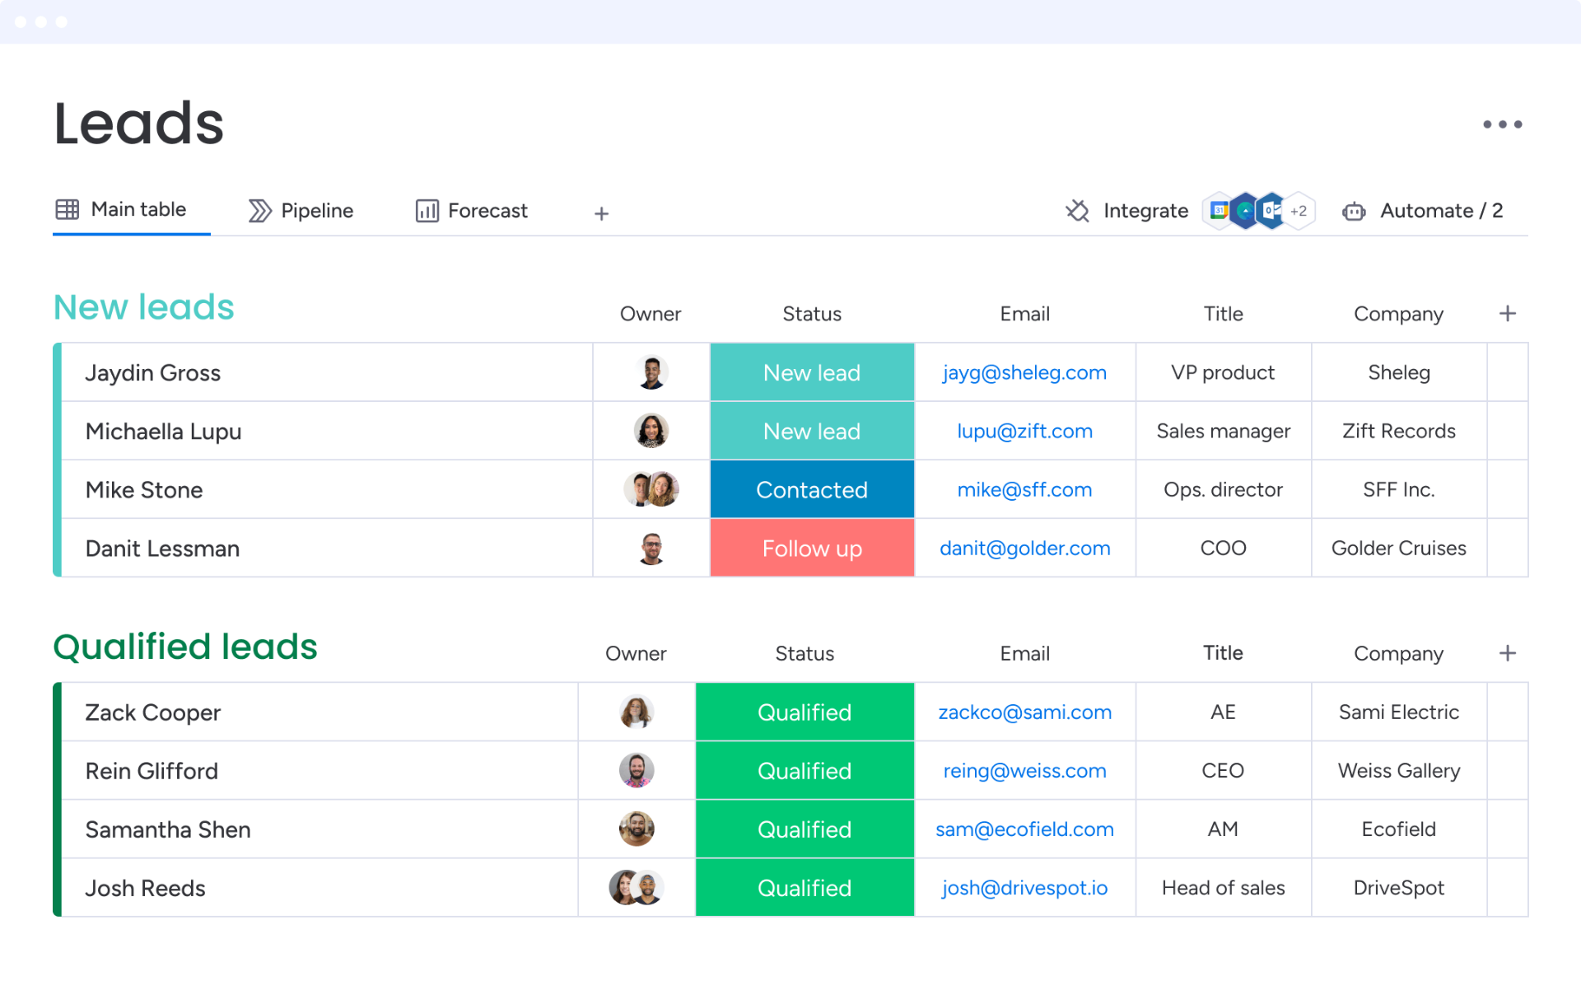The width and height of the screenshot is (1581, 981).
Task: Open email link jayg@sheleg.com
Action: (x=1024, y=373)
